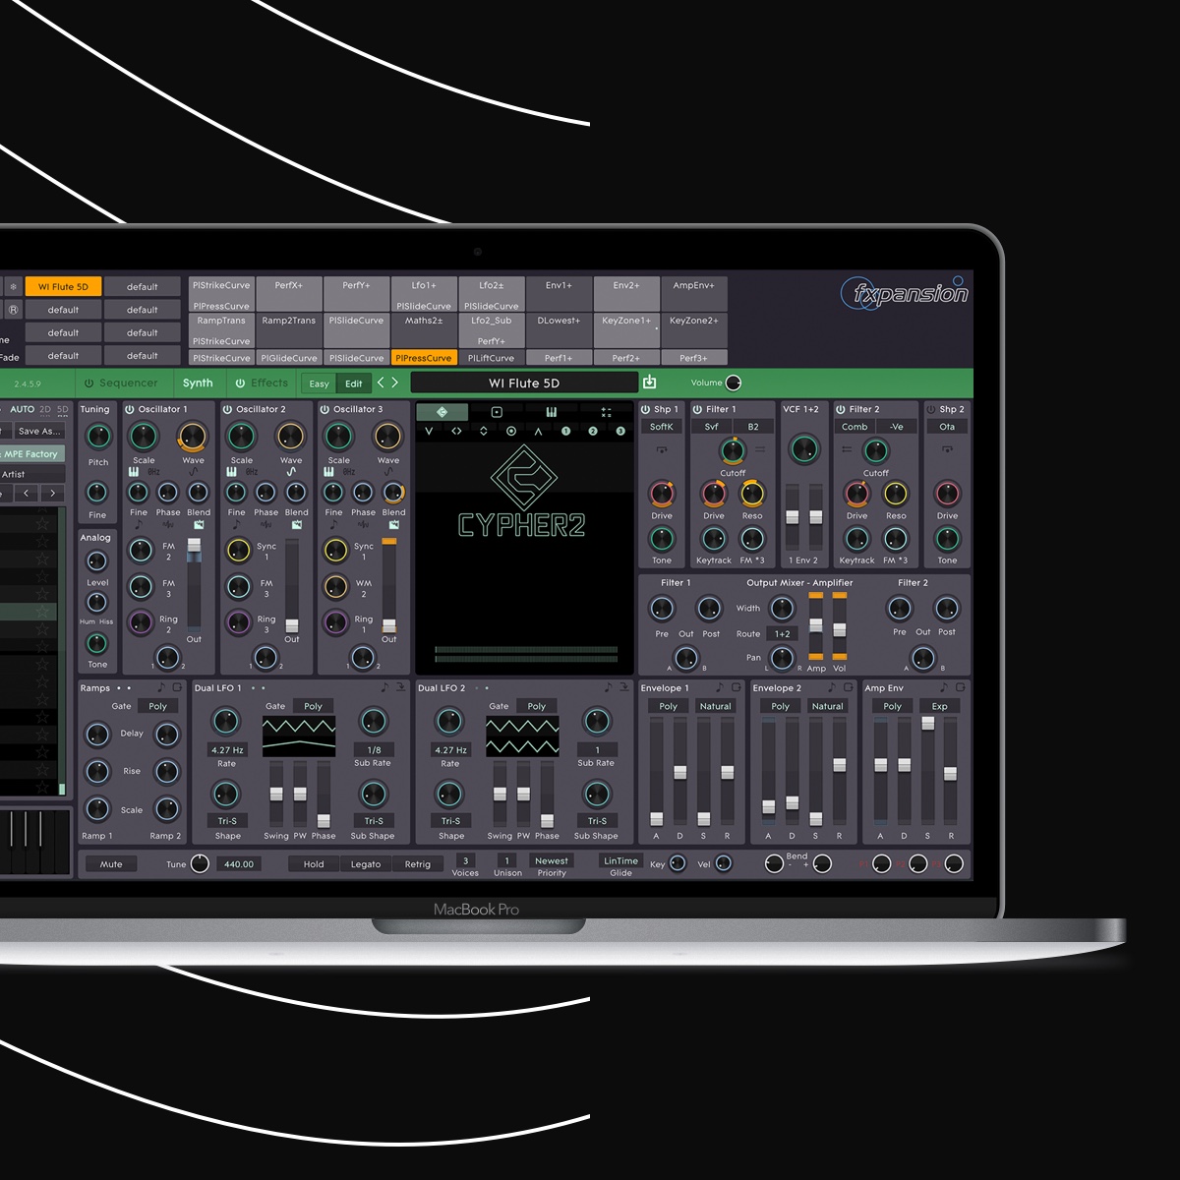
Task: Adjust the Oscillator 1 Out slider
Action: (194, 584)
